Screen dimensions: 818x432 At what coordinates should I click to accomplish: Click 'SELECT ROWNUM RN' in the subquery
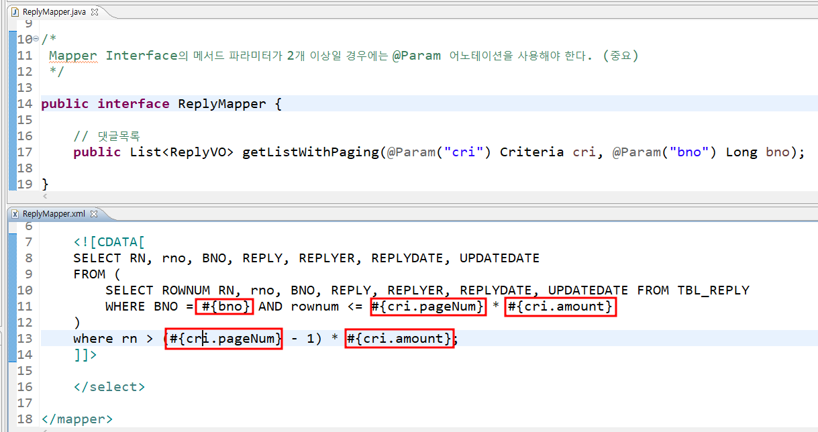click(174, 290)
